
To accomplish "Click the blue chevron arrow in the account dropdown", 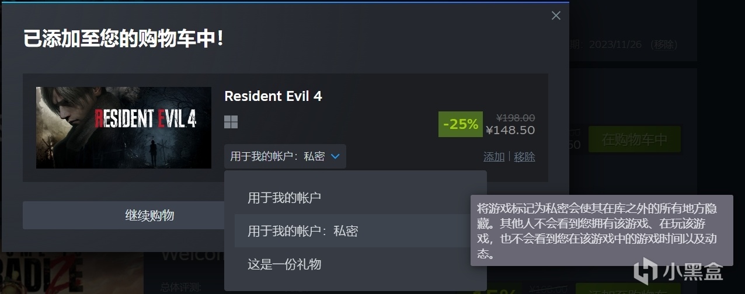I will 335,156.
